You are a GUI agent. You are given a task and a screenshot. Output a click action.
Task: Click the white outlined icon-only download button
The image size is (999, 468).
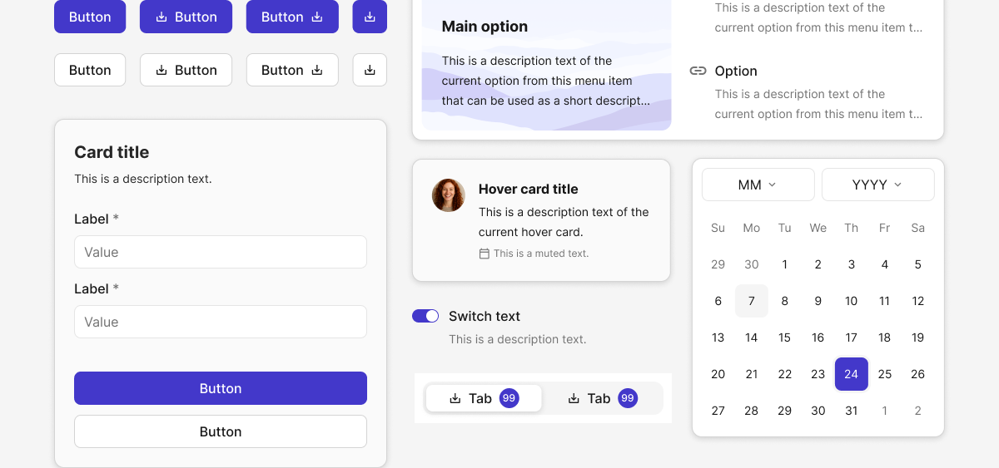[x=370, y=70]
